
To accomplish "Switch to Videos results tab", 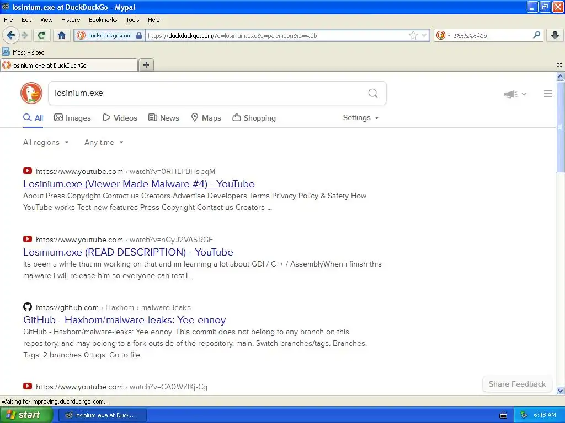I will point(120,118).
